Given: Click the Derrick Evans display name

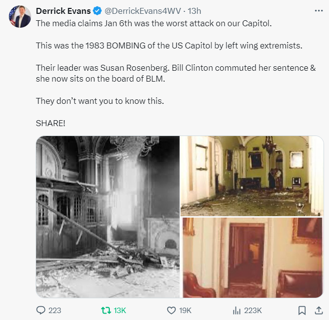Looking at the screenshot, I should (63, 11).
